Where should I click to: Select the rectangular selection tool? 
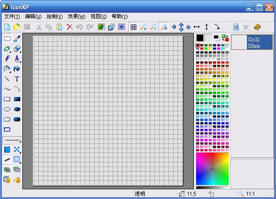(7, 39)
